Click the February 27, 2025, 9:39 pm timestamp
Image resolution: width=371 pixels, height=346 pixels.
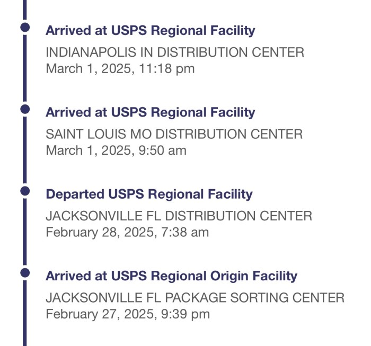click(128, 314)
